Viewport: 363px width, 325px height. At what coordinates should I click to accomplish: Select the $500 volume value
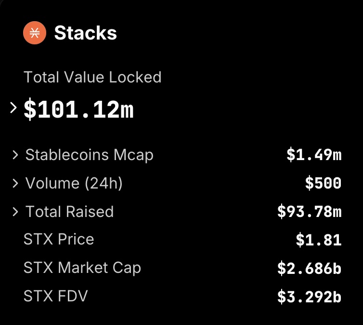324,183
